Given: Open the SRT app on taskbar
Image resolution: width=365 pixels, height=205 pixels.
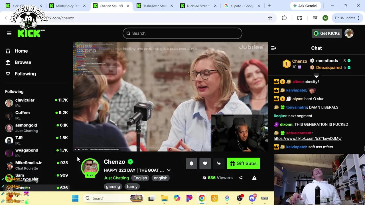Looking at the screenshot, I should pos(265,198).
